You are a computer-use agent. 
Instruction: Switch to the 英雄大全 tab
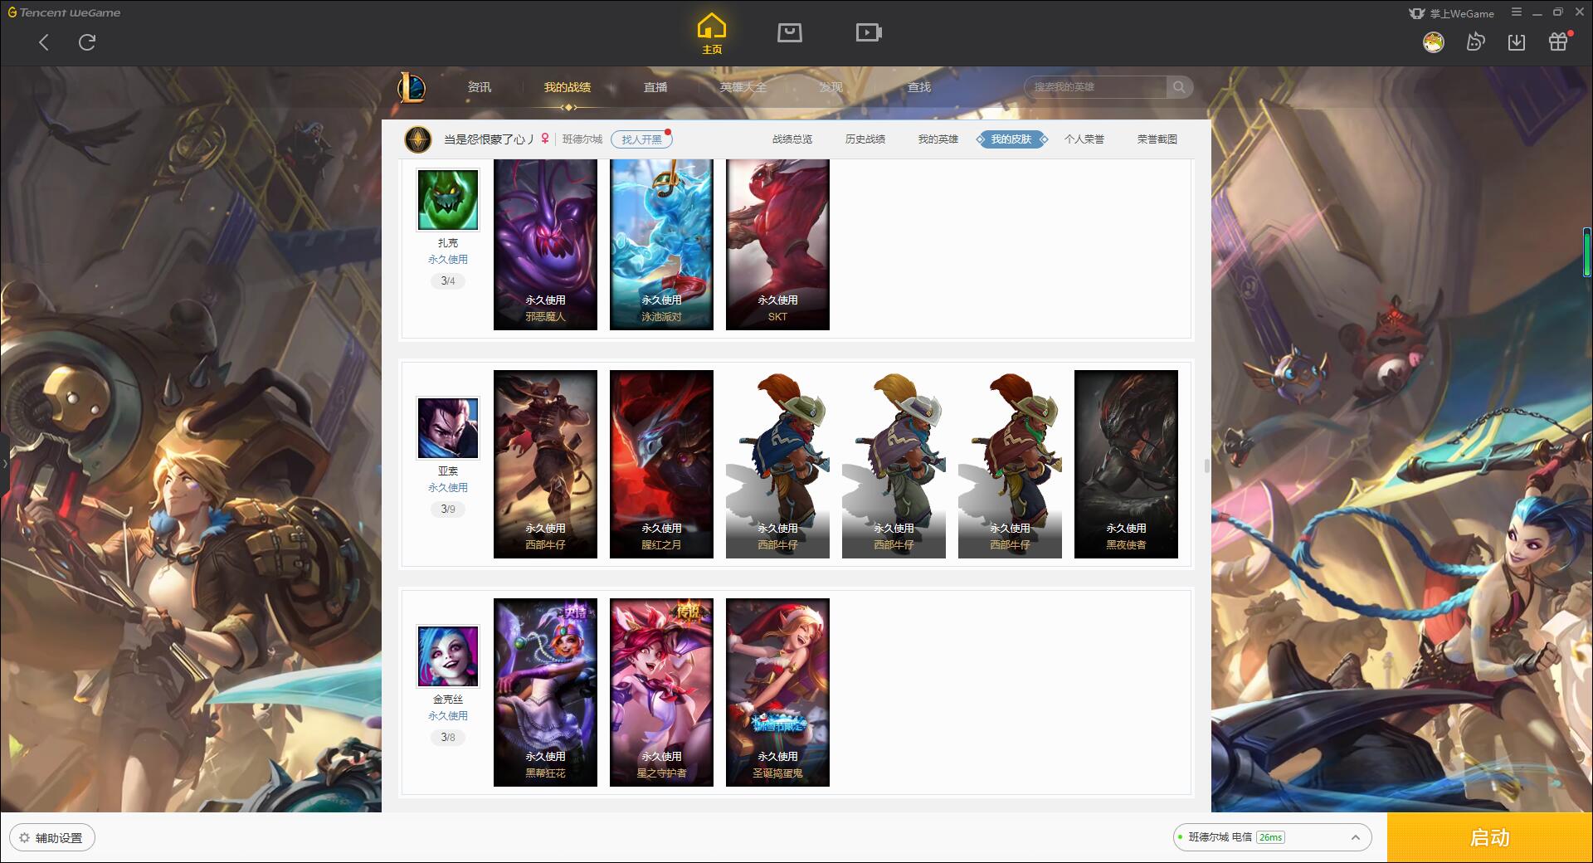[x=743, y=87]
